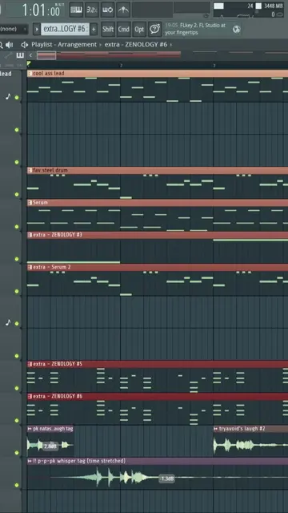Click the note icon on the cool ass lead track
Screen dimensions: 288x513
coord(8,96)
